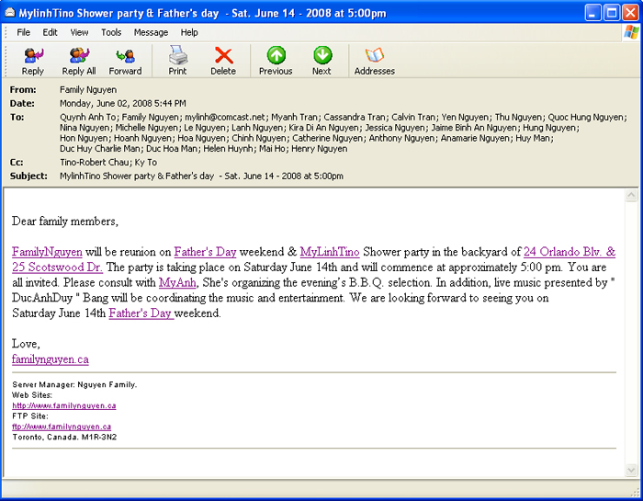Click the Reply toolbar icon
The image size is (643, 501).
click(x=33, y=61)
